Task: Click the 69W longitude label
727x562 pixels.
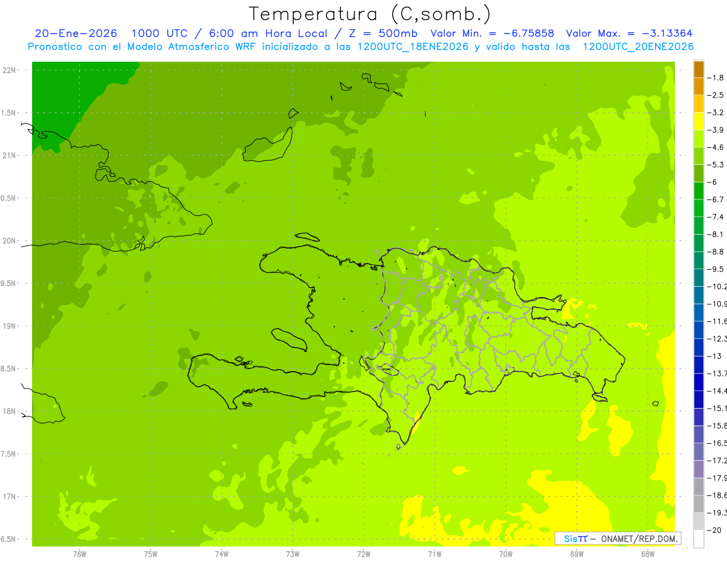Action: coord(577,554)
